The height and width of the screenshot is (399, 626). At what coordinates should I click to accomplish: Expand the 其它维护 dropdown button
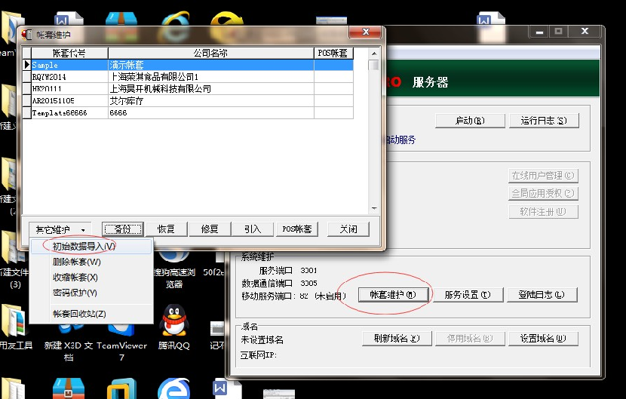pos(61,229)
